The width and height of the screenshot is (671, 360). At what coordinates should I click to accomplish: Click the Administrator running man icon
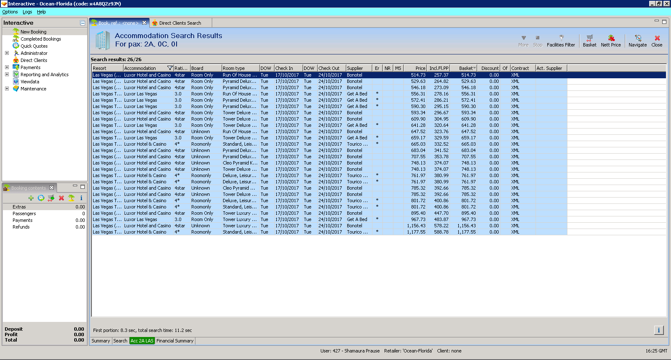16,53
